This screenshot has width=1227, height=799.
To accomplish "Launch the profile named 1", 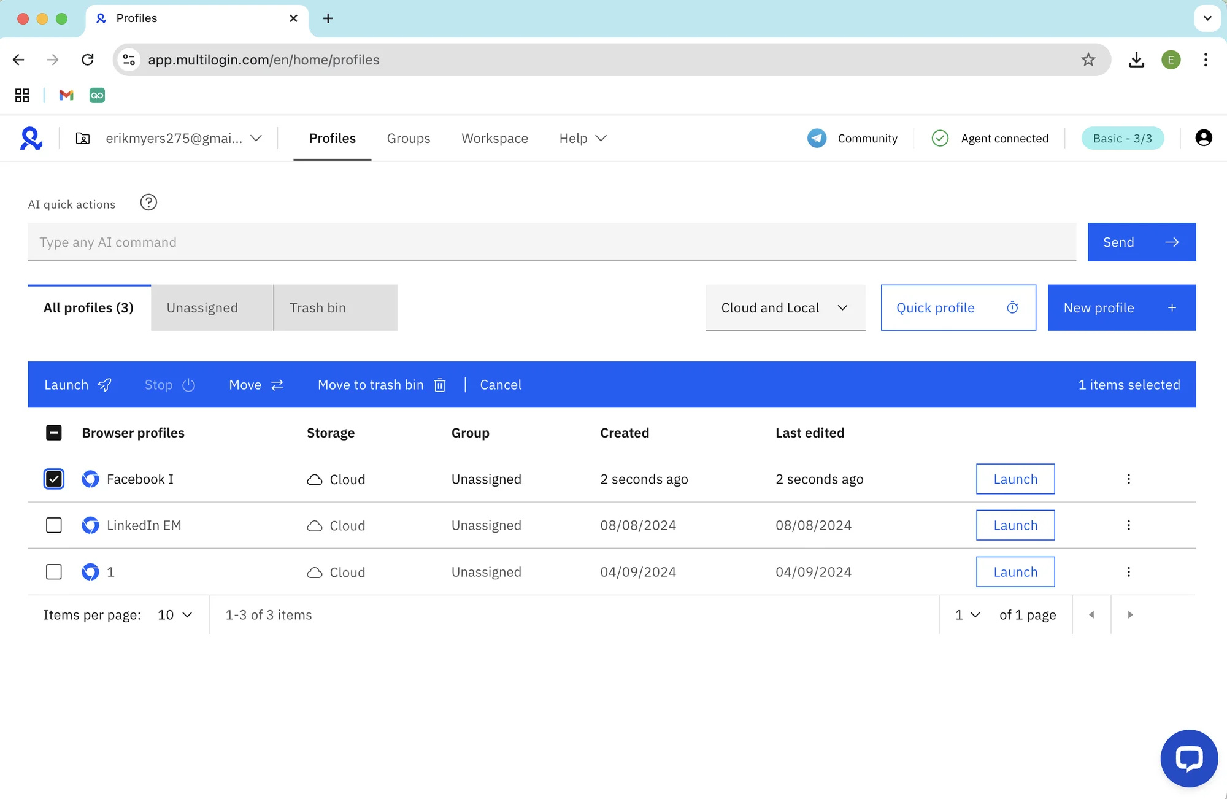I will click(x=1015, y=572).
